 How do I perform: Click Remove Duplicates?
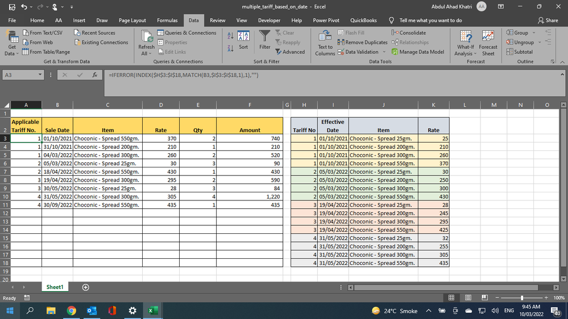point(362,43)
